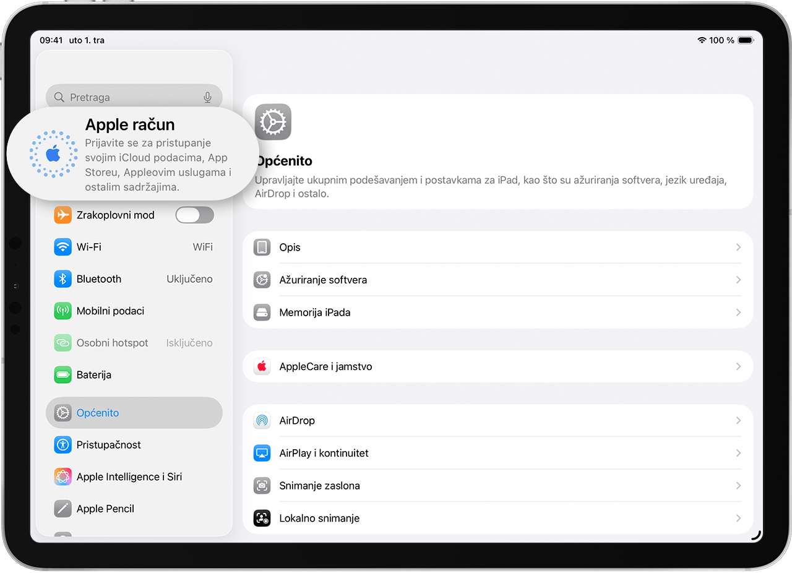Viewport: 792px width, 573px height.
Task: Open Pristupačnost via the blue accessibility icon
Action: [62, 444]
